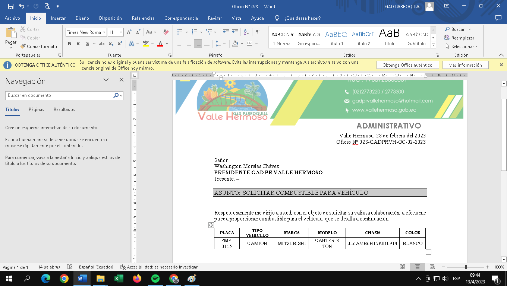Click the Show paragraph marks (¶) icon
This screenshot has width=507, height=286.
(258, 32)
